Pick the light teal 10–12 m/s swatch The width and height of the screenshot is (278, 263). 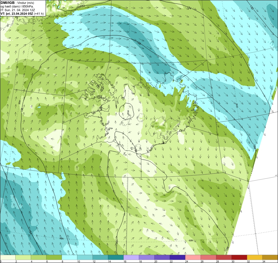85,257
